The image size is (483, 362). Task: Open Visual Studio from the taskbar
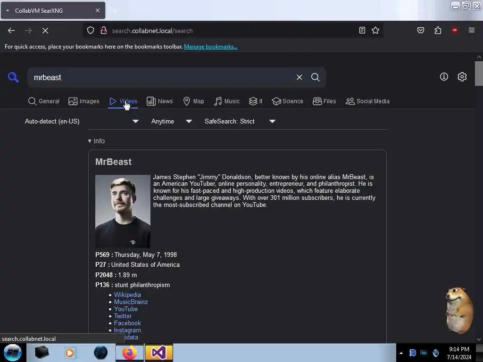[159, 353]
